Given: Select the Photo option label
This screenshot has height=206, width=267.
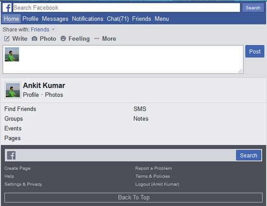Looking at the screenshot, I should point(48,39).
